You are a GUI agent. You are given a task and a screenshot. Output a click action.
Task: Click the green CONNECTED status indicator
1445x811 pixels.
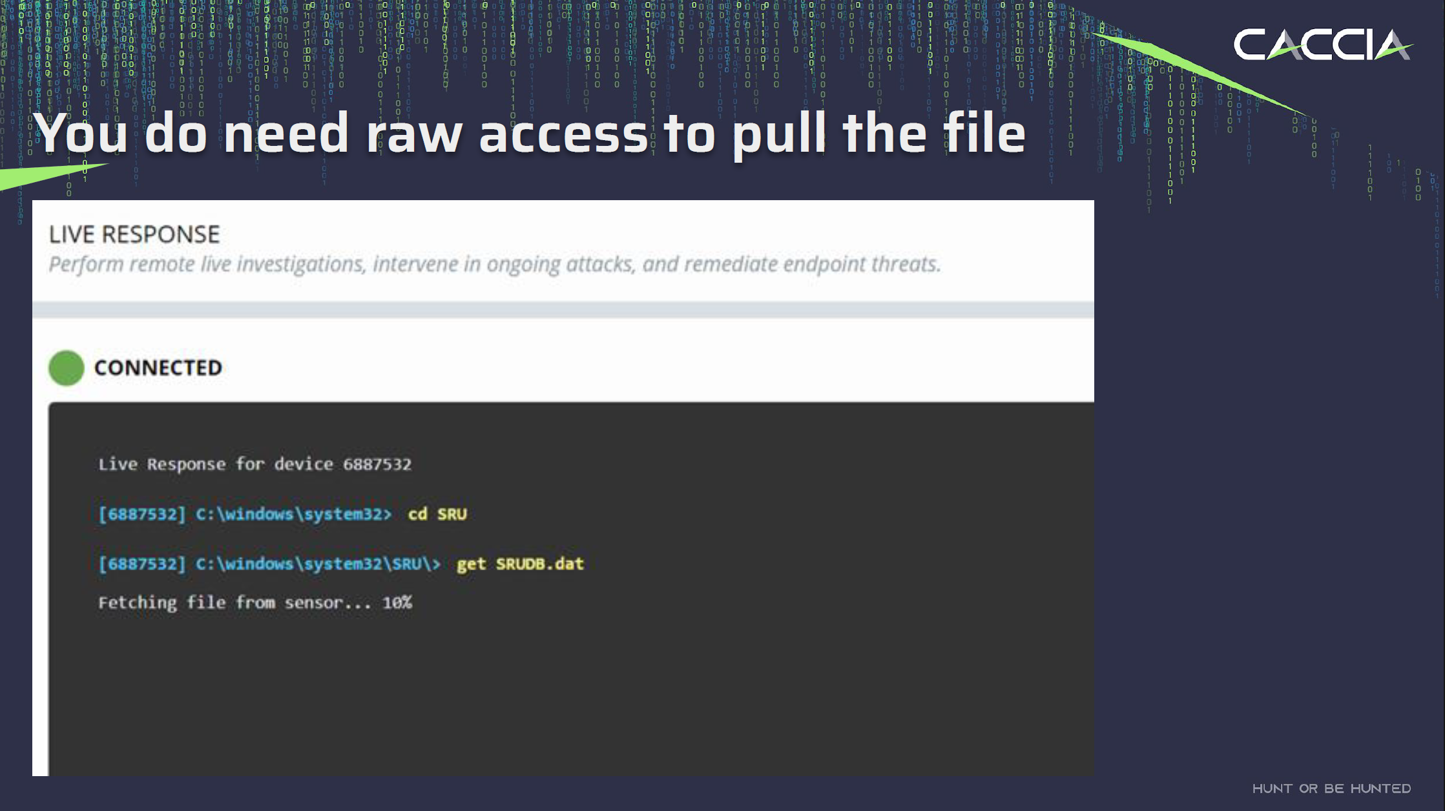pos(67,367)
